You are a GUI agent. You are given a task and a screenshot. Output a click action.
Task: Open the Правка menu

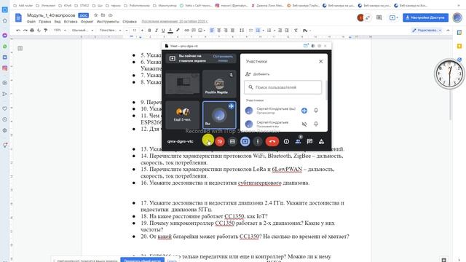tap(44, 21)
